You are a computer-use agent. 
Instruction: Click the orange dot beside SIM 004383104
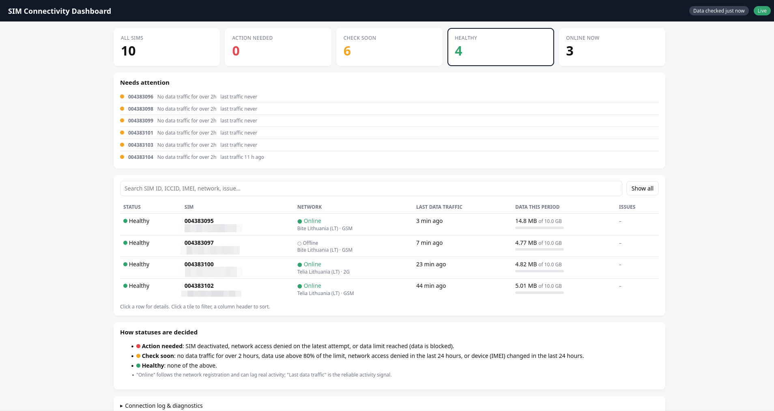122,157
